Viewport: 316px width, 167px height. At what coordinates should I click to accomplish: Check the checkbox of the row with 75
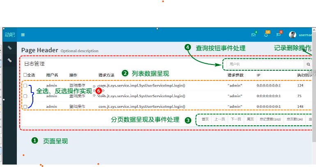pyautogui.click(x=25, y=96)
